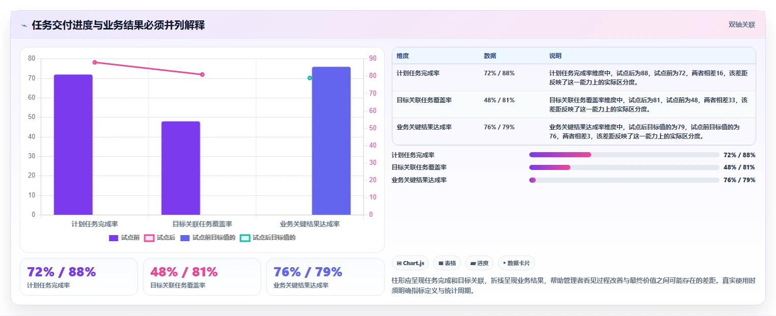This screenshot has height=316, width=776.
Task: Click the 90 tick on right axis
Action: coord(372,59)
